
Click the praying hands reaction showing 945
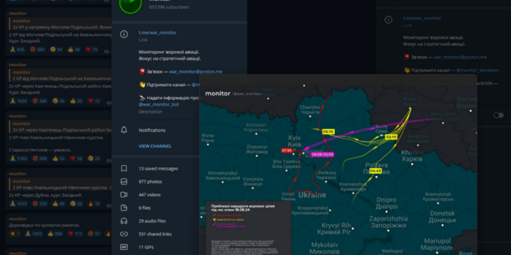click(17, 50)
